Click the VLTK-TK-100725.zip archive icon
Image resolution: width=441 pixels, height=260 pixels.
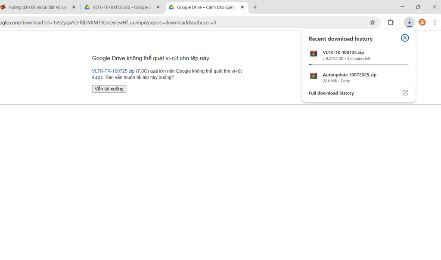[314, 54]
